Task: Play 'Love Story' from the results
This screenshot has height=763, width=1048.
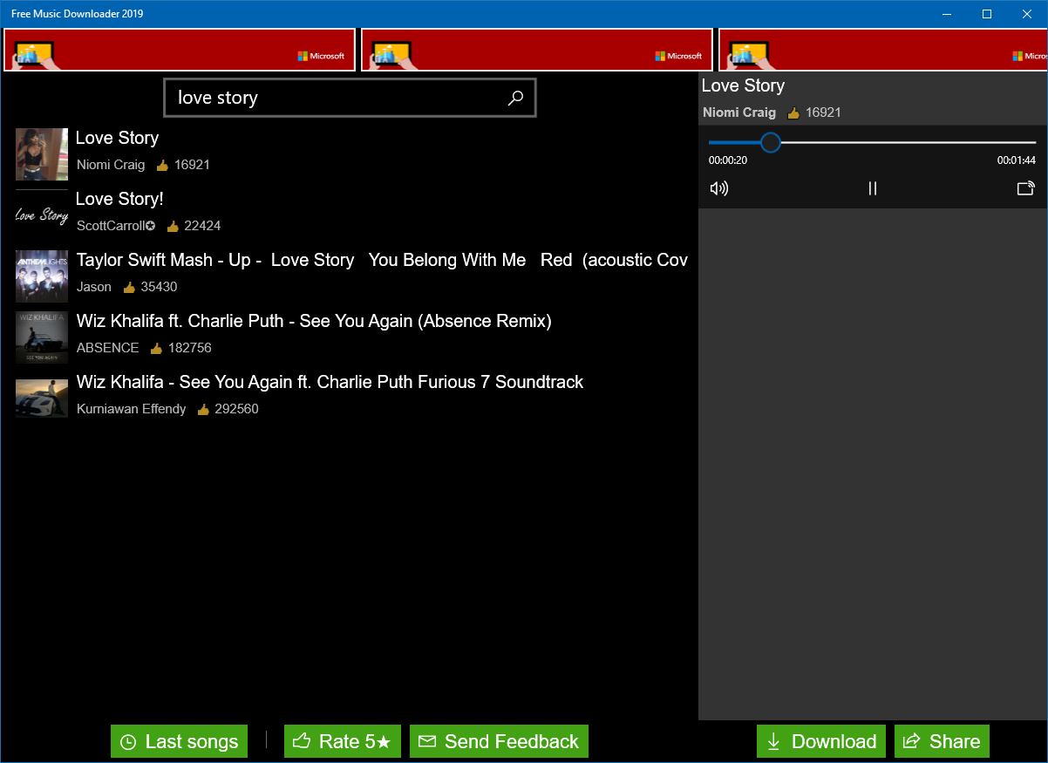Action: pyautogui.click(x=118, y=138)
